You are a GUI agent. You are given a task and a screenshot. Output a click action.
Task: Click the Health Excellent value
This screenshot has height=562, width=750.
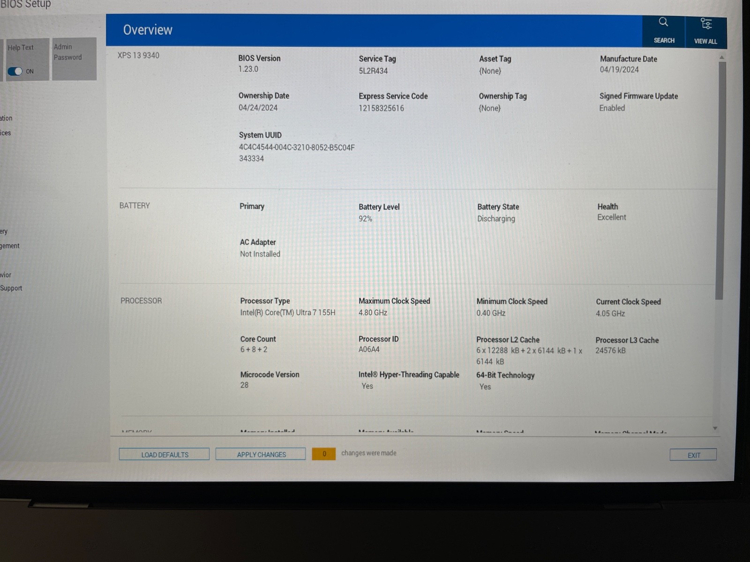pos(611,217)
